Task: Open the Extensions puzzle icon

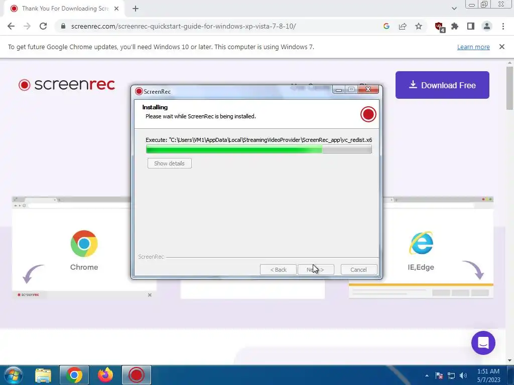Action: tap(455, 26)
